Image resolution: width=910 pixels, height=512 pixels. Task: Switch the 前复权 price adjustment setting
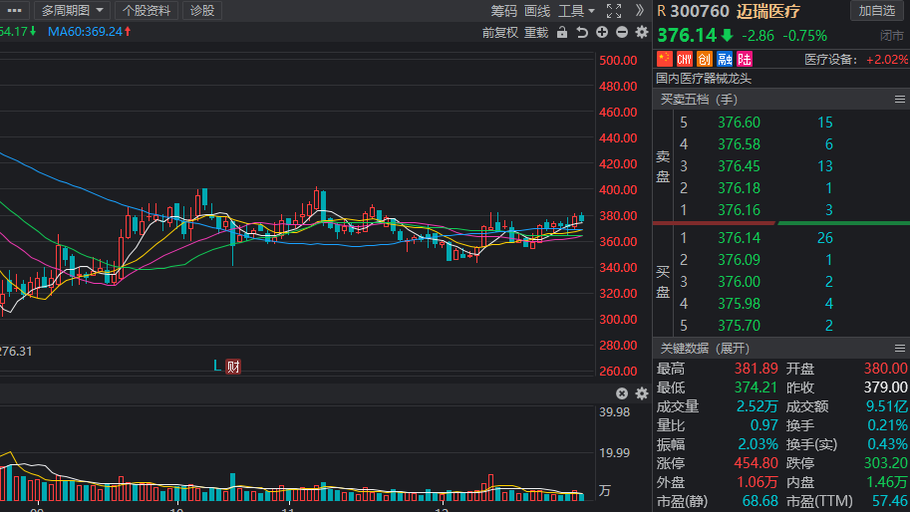[x=499, y=33]
